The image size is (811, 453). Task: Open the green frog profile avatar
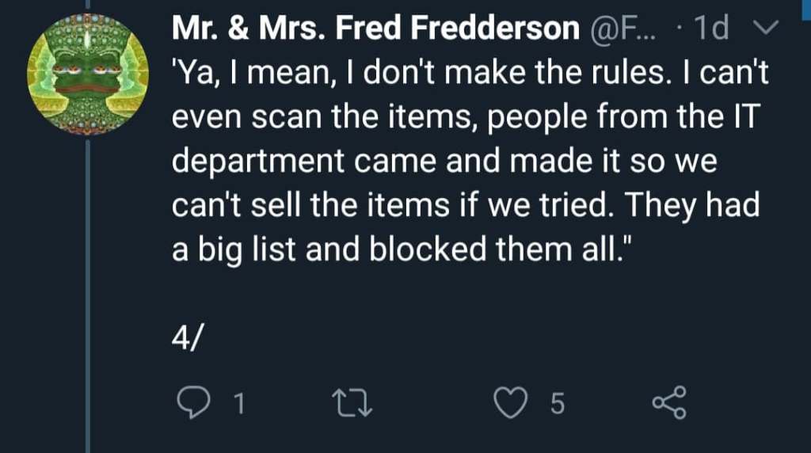(88, 73)
